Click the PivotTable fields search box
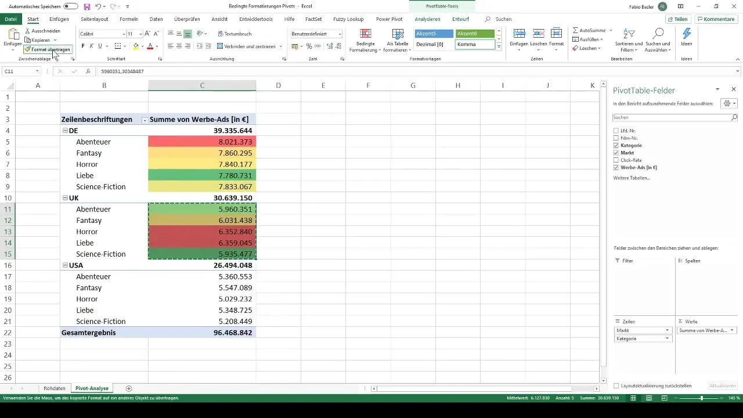The width and height of the screenshot is (743, 418). pos(676,117)
